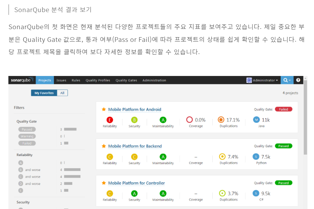Unfavorite Mobile Platform for Controller star
The height and width of the screenshot is (209, 314).
[104, 183]
